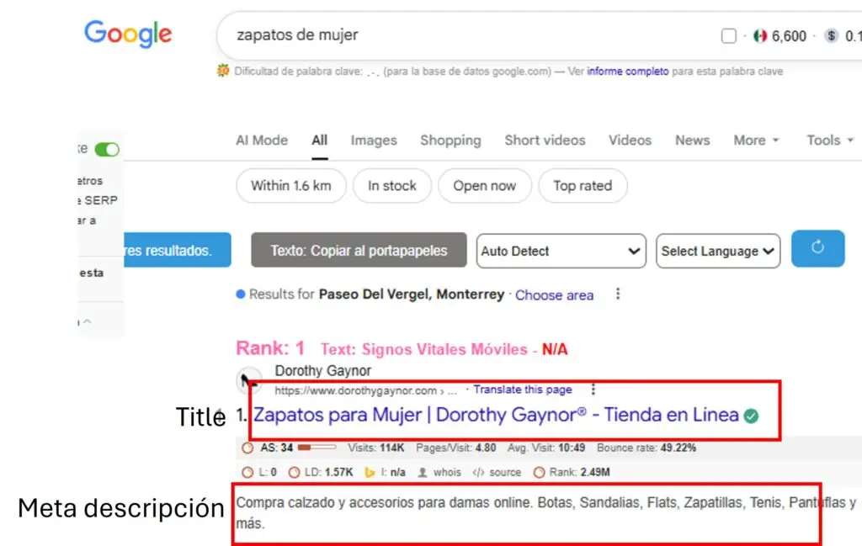Switch to the Images tab
This screenshot has width=862, height=546.
point(373,140)
